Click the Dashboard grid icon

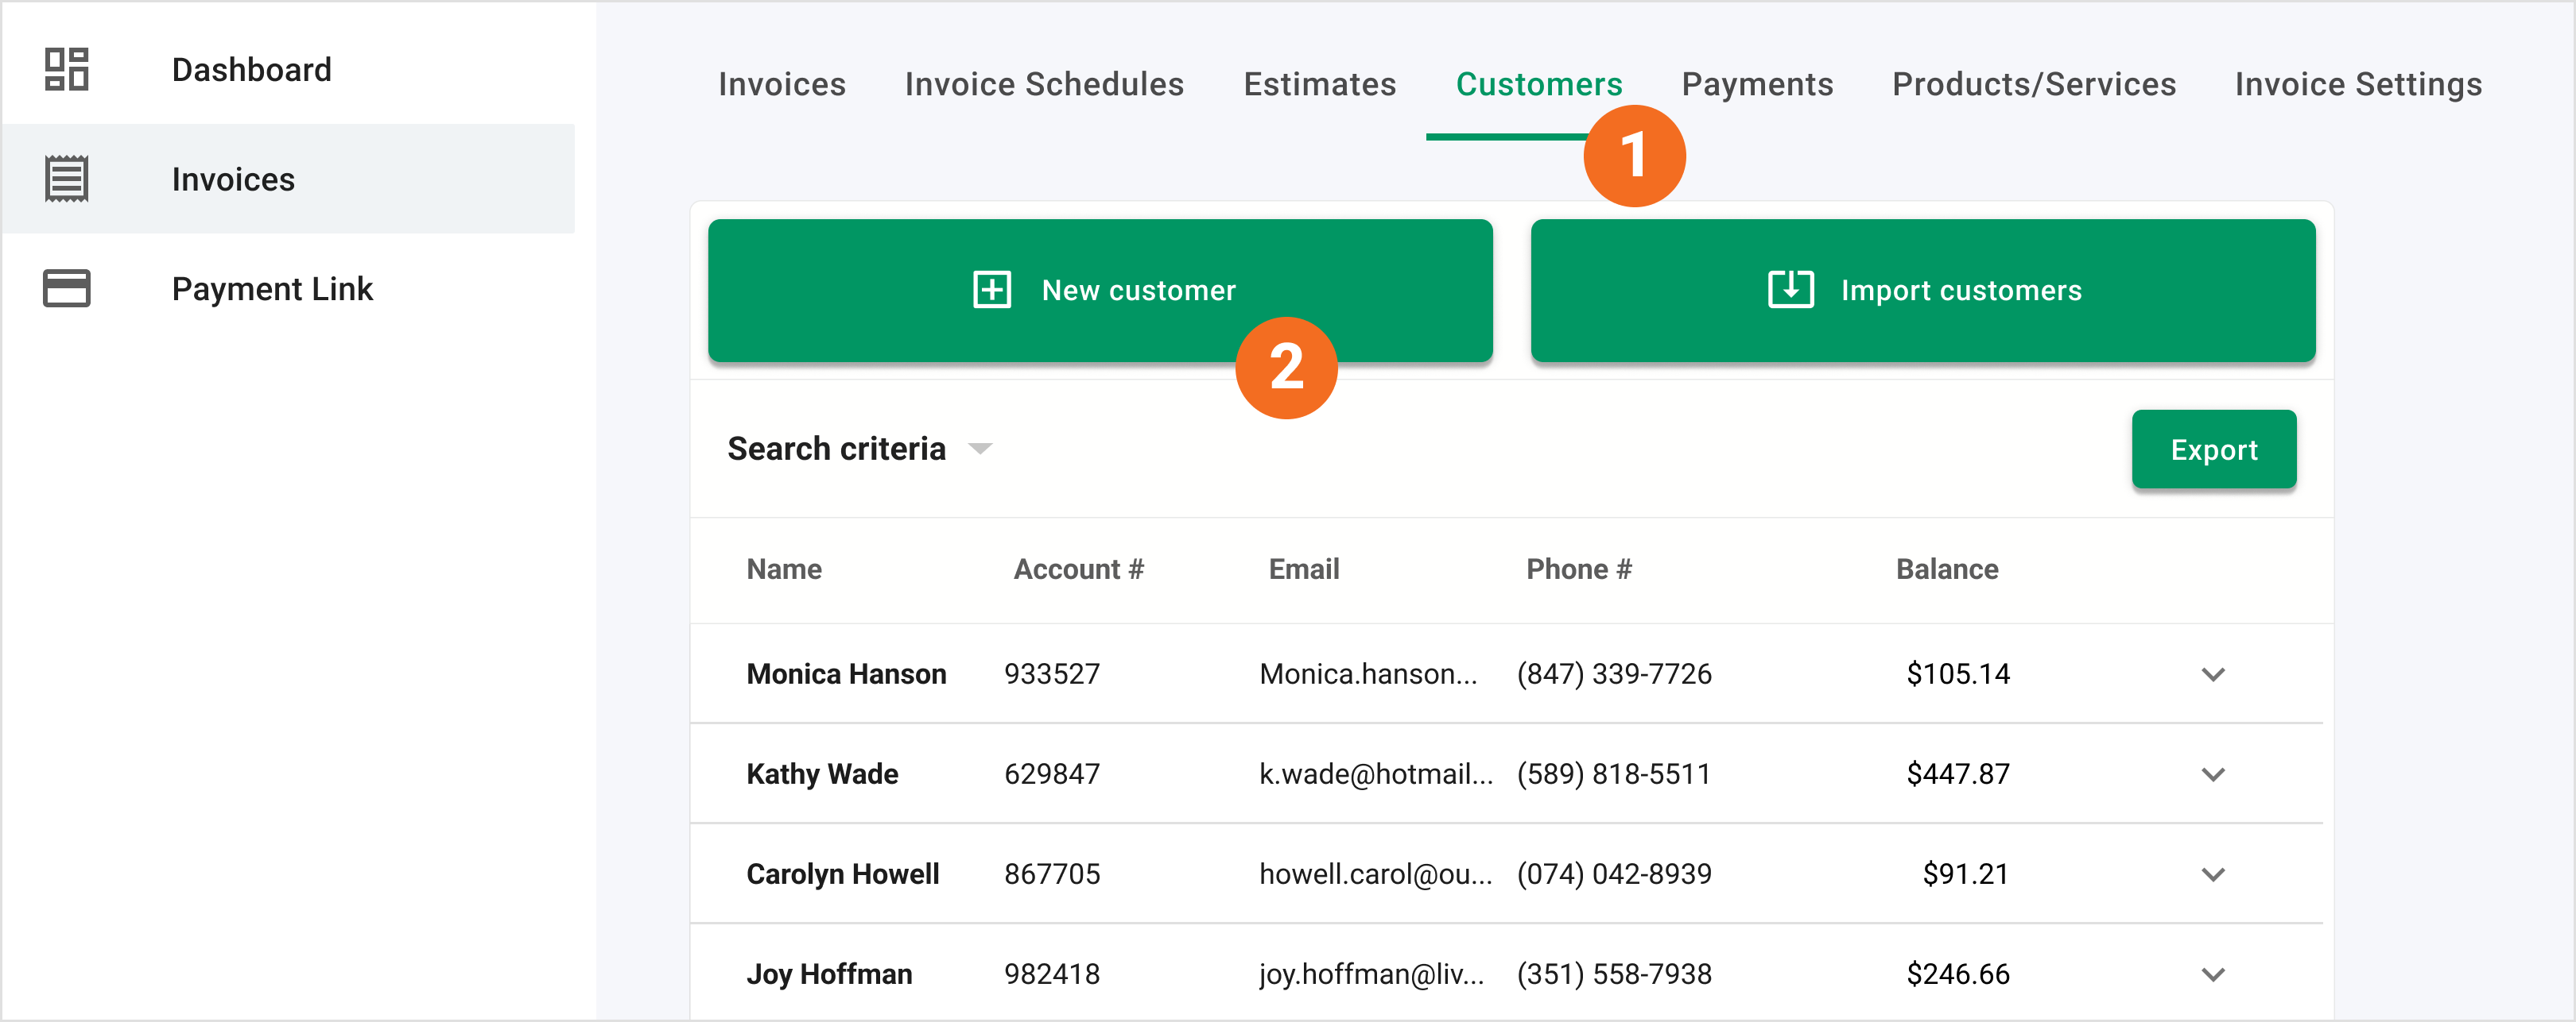click(66, 70)
